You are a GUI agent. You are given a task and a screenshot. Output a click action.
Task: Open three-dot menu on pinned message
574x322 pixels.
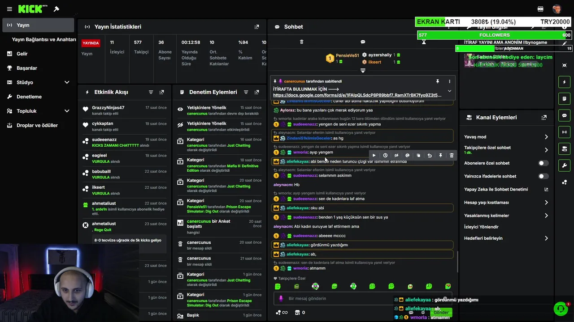click(449, 81)
